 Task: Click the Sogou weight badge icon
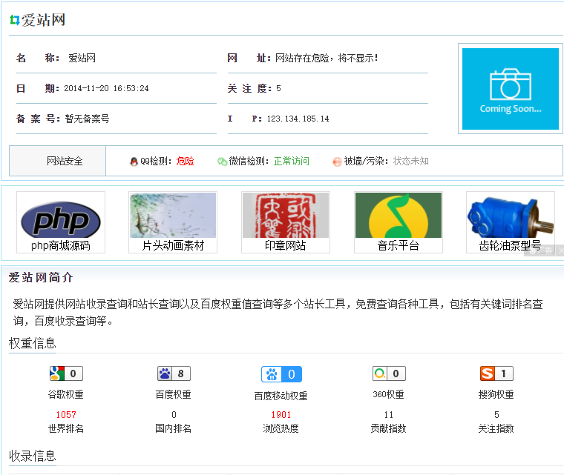(496, 373)
